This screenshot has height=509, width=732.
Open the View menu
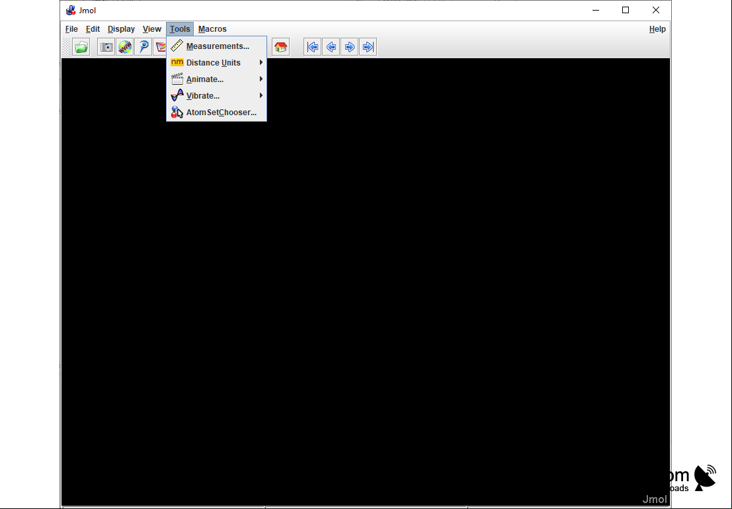(151, 29)
